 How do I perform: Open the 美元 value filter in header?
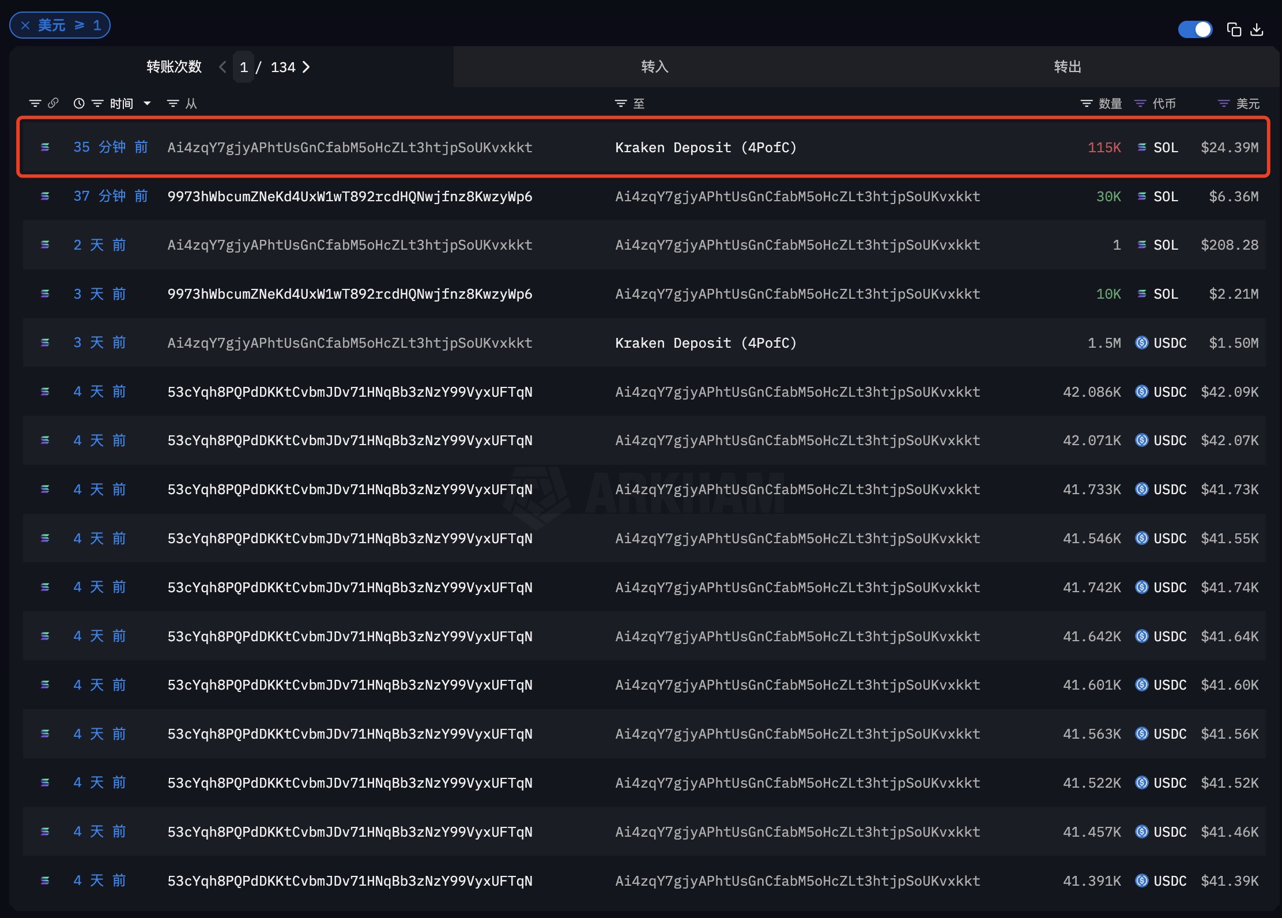(1224, 104)
